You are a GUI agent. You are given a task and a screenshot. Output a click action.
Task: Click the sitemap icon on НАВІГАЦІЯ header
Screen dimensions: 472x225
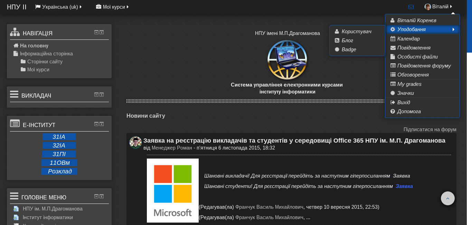15,31
